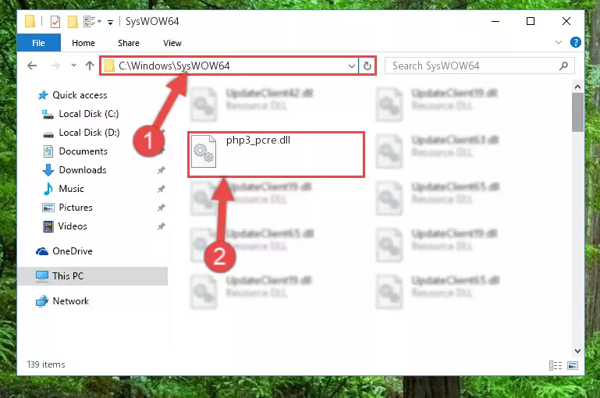The image size is (600, 398).
Task: Close the SysWOW64 window
Action: [x=566, y=21]
